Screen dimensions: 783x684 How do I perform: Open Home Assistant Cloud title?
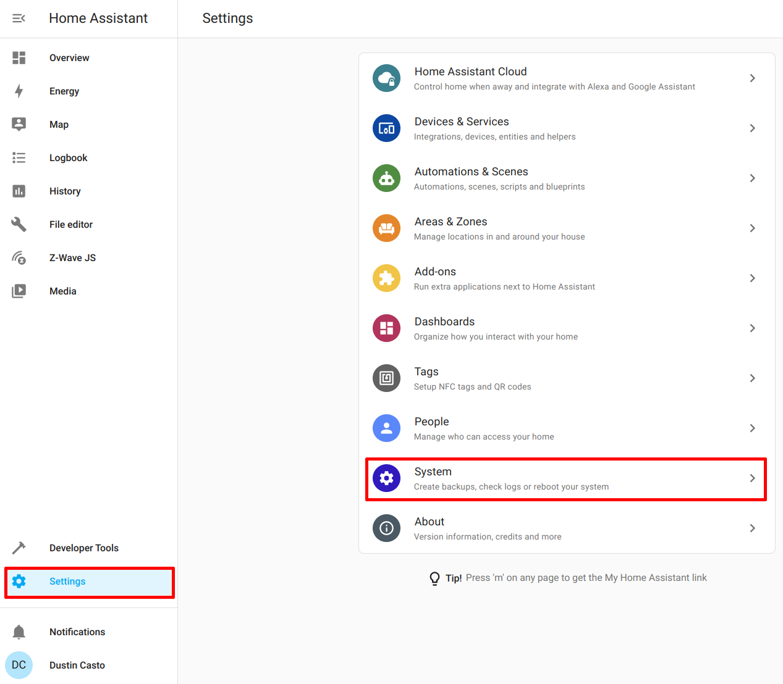click(471, 72)
